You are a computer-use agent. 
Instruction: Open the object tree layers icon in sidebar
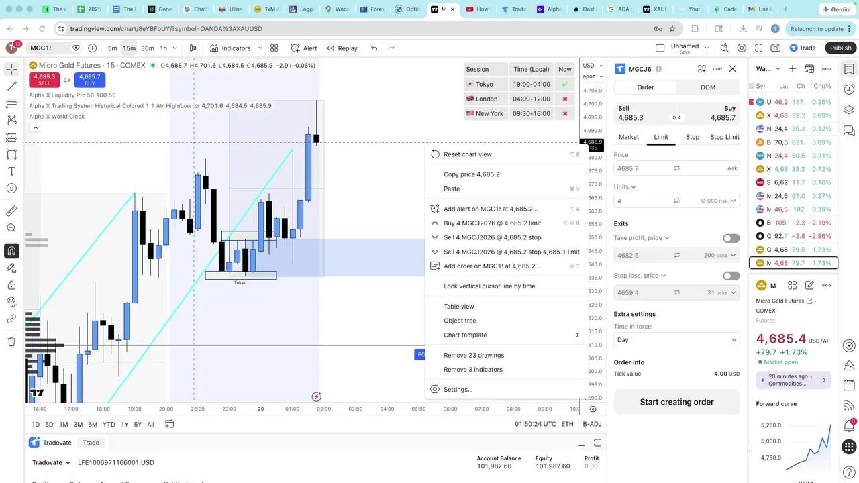[x=849, y=110]
